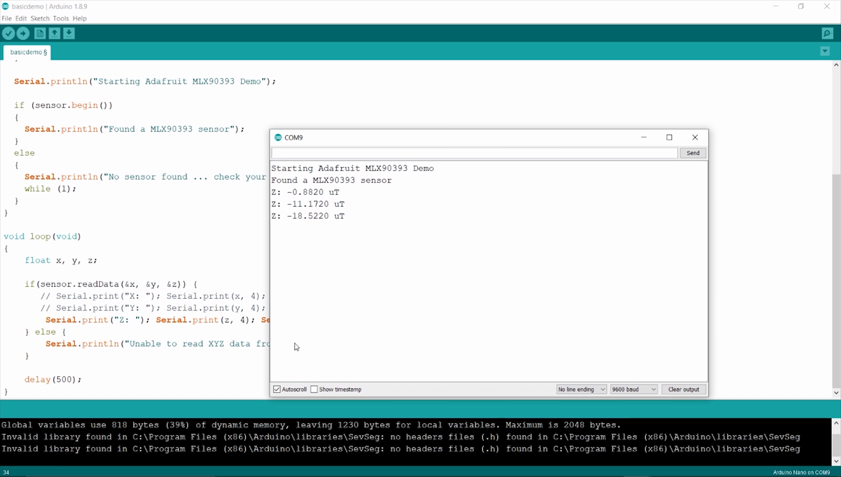Open the File menu

(7, 18)
